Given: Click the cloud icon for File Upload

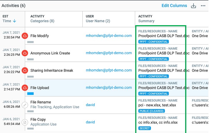Looking at the screenshot, I should (25, 88).
